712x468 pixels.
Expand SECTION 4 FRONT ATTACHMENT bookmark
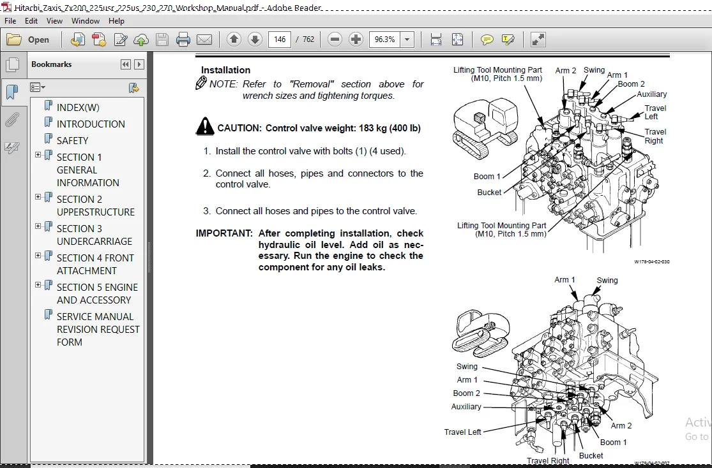38,255
